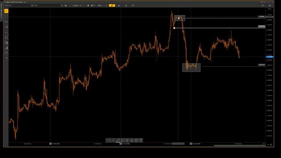Select the crosshair move icon in floating drawing toolbar
Image resolution: width=281 pixels, height=158 pixels.
point(127,140)
